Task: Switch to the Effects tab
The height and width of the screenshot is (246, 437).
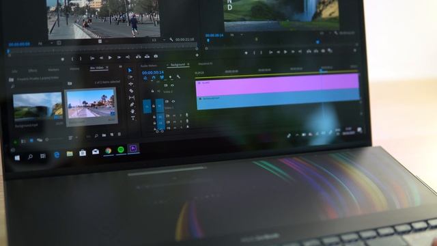Action: (33, 71)
